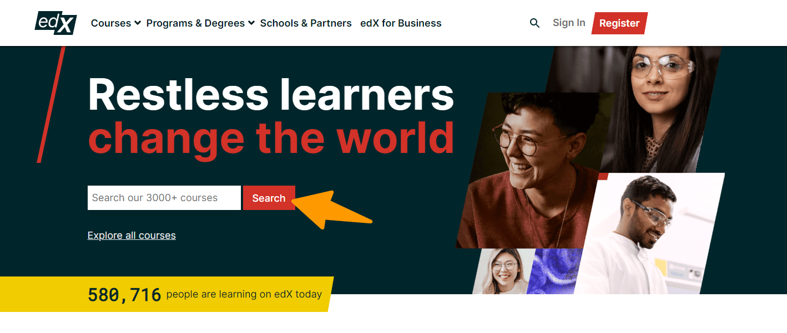Click the 'Restless learners' headline
This screenshot has width=787, height=333.
(x=271, y=94)
